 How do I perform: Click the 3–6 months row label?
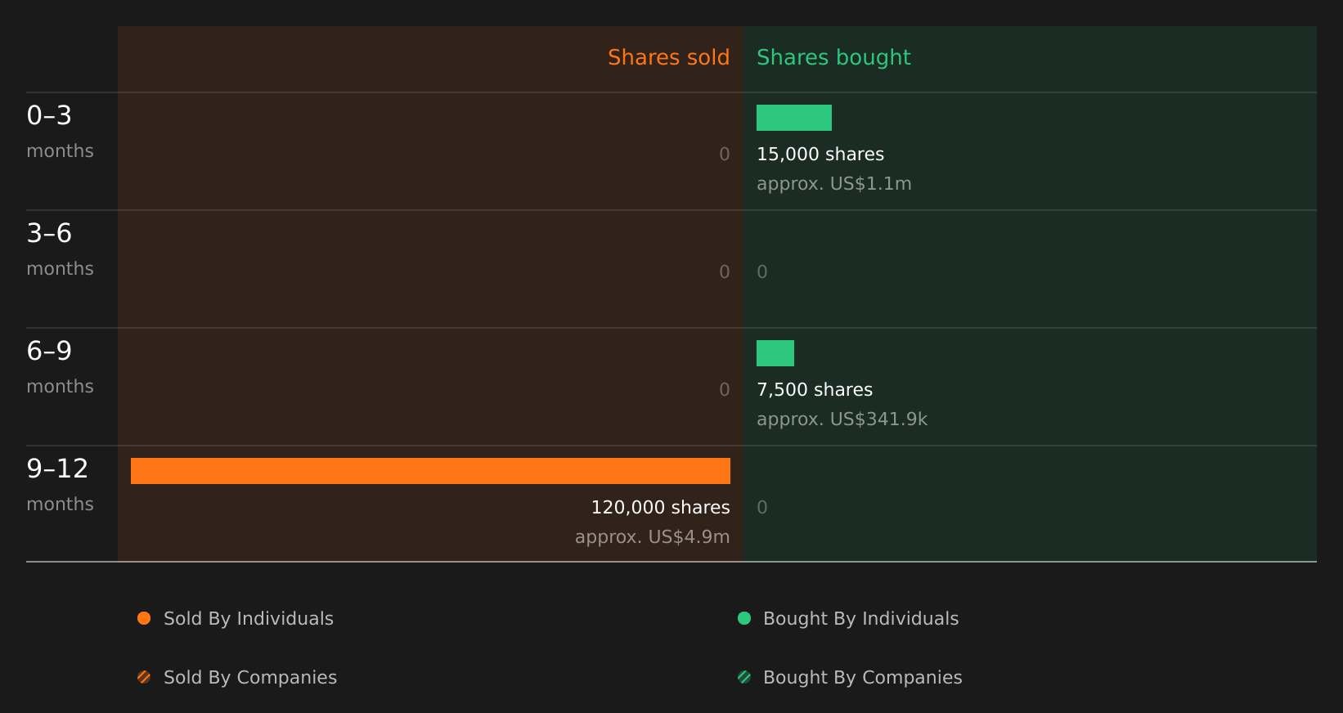60,250
